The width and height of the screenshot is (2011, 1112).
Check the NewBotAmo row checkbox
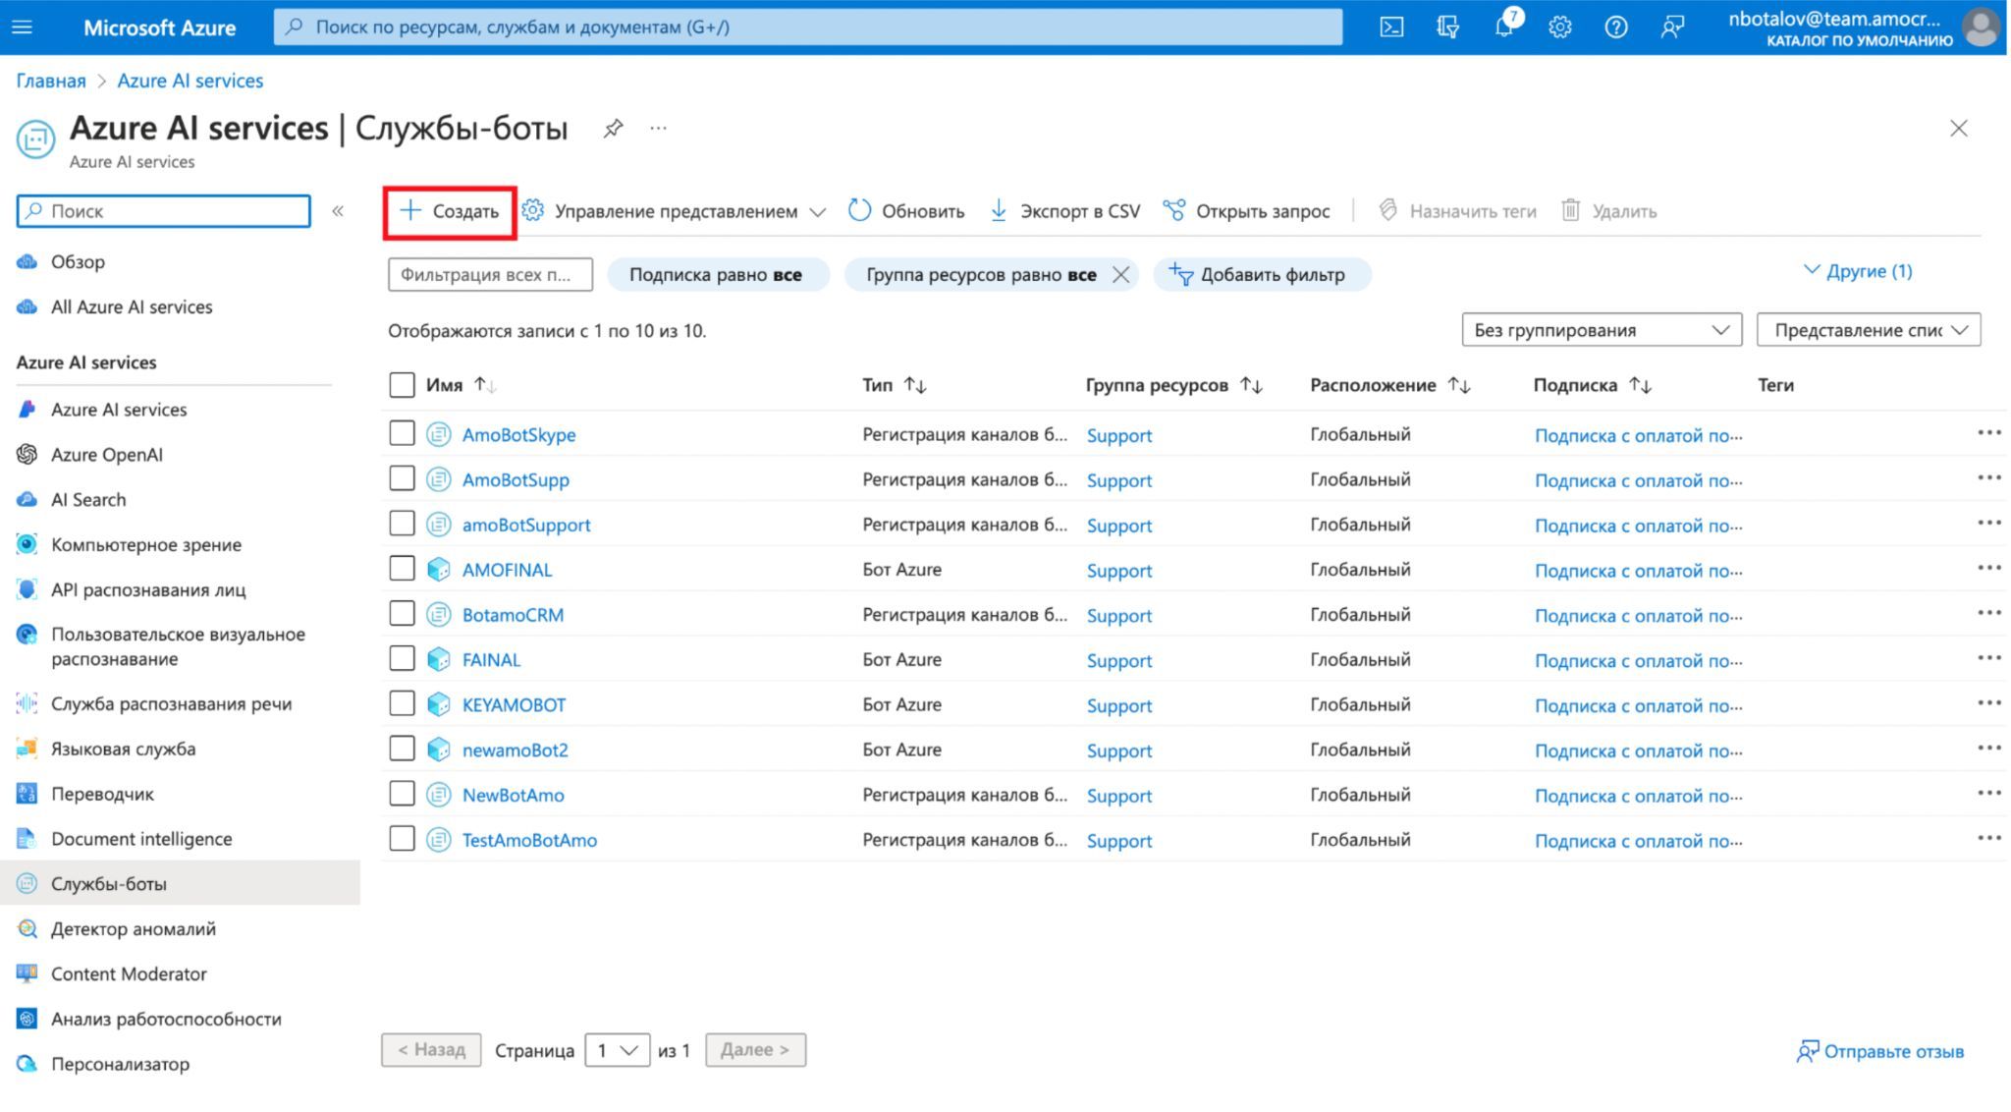(402, 794)
